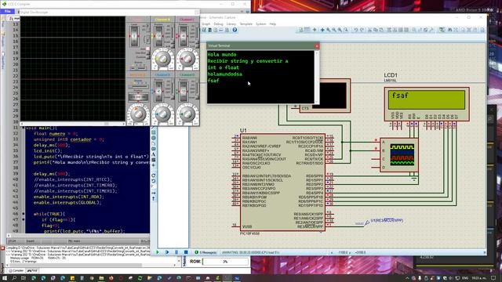Click the Channel D volts/div dial
502x282 pixels.
187,114
